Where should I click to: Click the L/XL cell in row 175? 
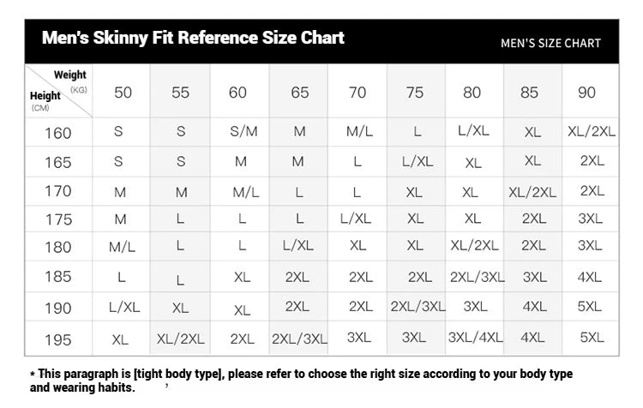click(x=356, y=219)
